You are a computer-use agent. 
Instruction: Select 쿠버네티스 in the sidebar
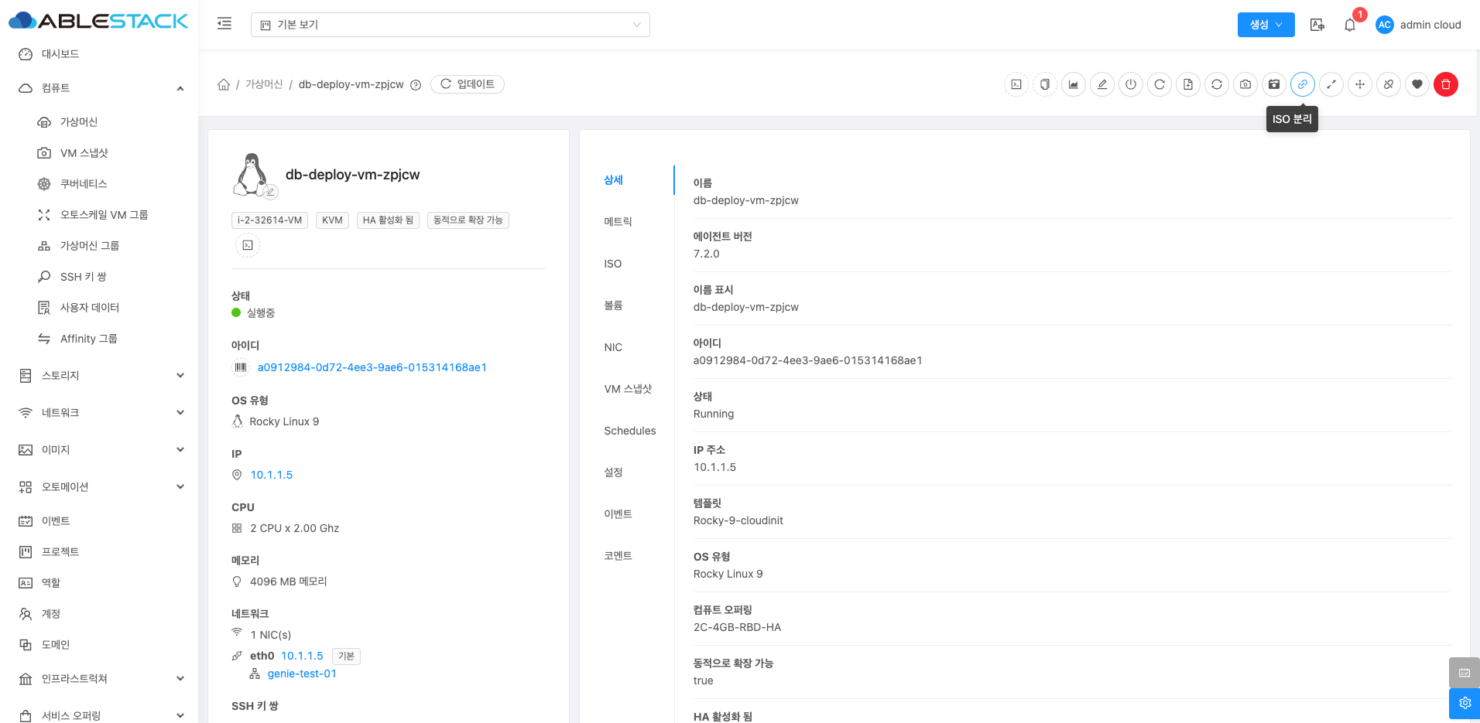pyautogui.click(x=84, y=184)
